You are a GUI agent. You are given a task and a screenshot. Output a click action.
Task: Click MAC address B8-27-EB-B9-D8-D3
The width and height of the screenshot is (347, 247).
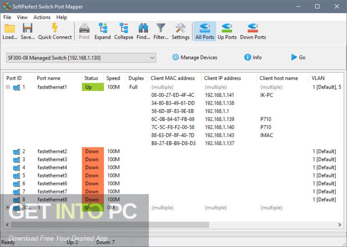coord(173,143)
